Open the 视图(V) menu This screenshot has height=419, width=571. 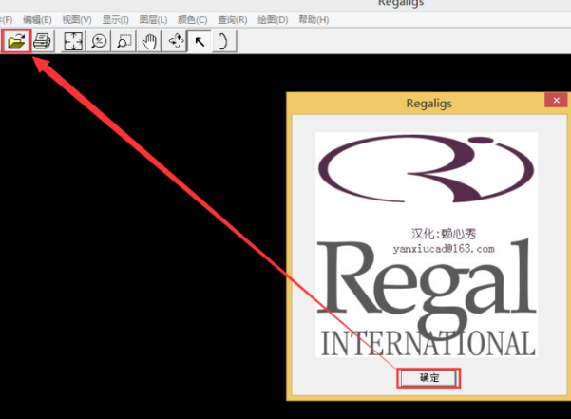coord(77,20)
